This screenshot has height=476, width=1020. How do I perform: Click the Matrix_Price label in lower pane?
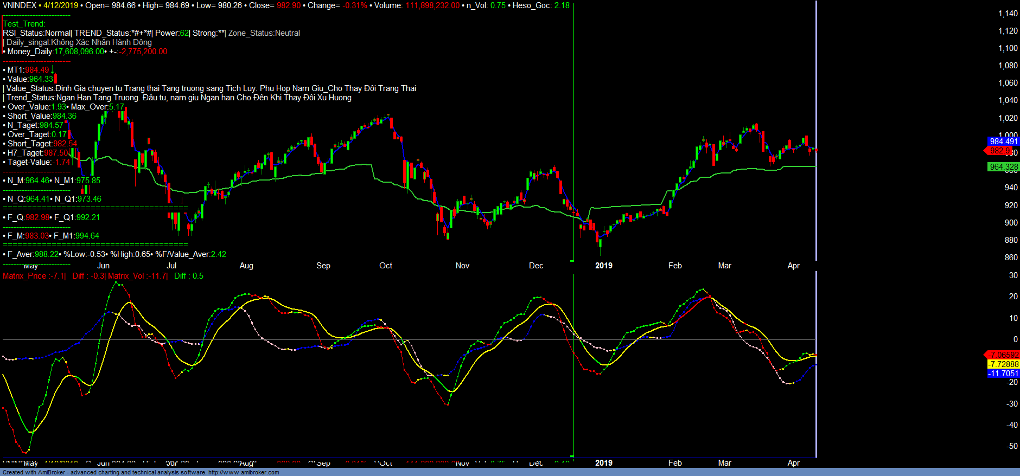click(x=24, y=276)
